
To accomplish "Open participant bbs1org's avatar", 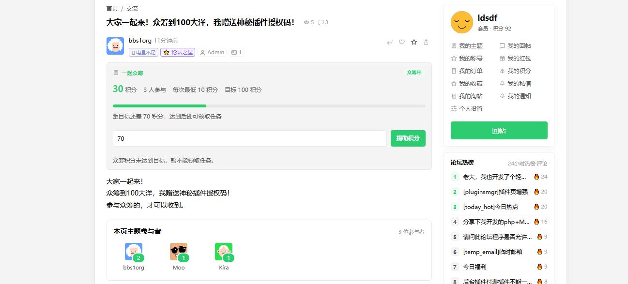I will tap(134, 252).
